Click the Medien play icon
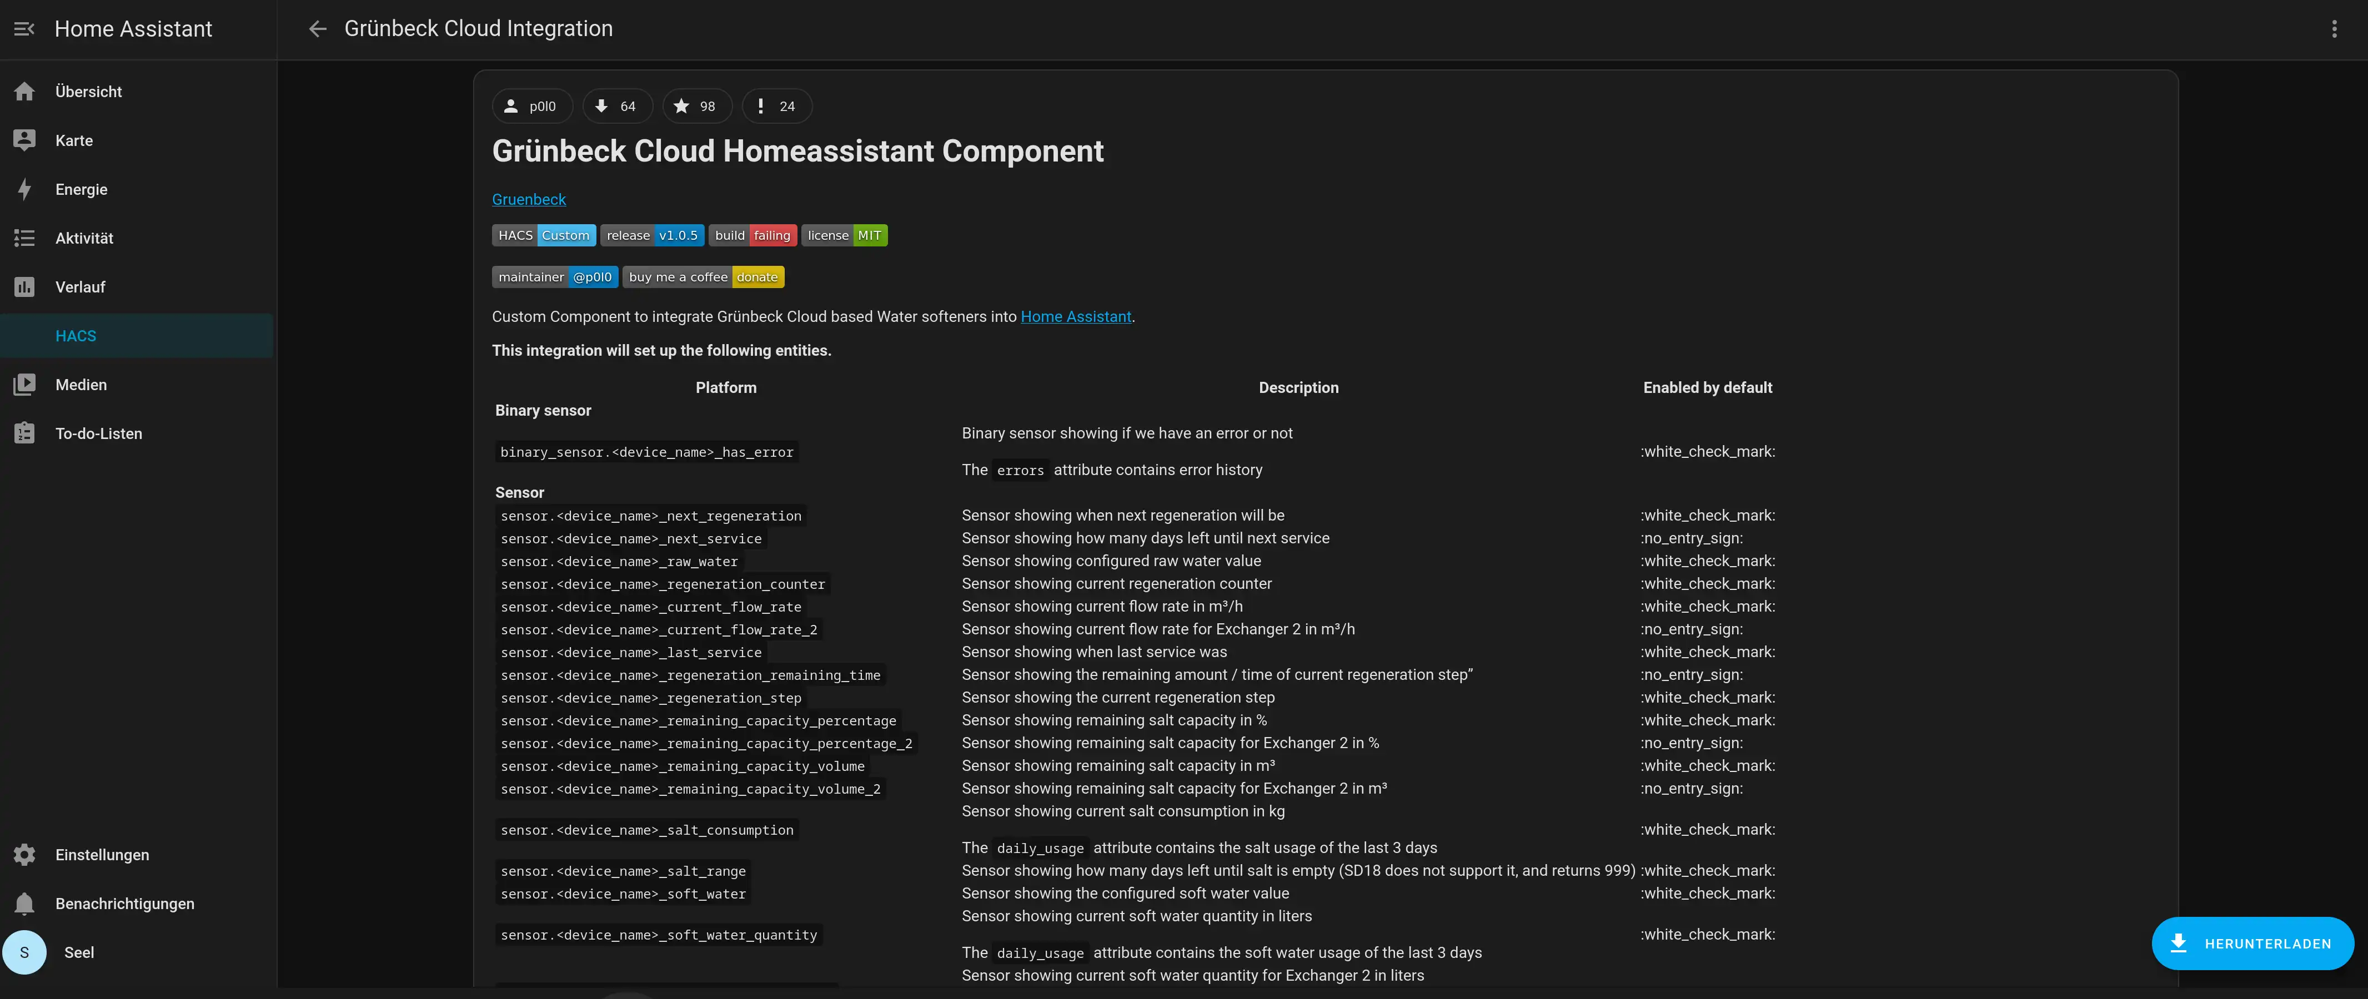Image resolution: width=2368 pixels, height=999 pixels. [x=25, y=385]
